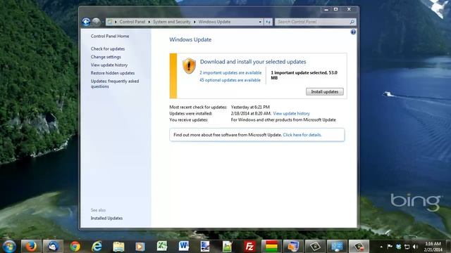451x253 pixels.
Task: Open network tray icon
Action: (407, 247)
